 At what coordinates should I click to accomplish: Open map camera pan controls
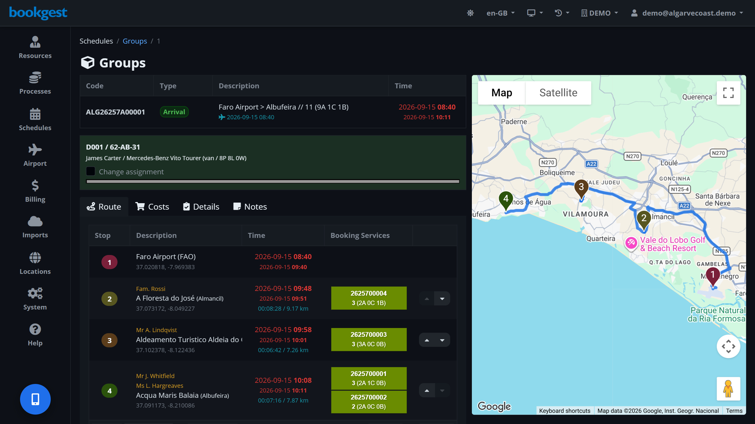[728, 346]
